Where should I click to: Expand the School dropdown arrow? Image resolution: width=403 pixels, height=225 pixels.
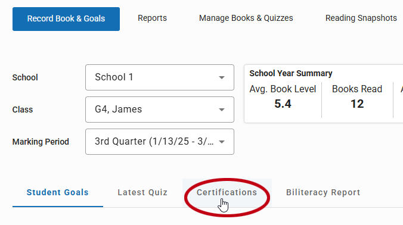pos(222,77)
